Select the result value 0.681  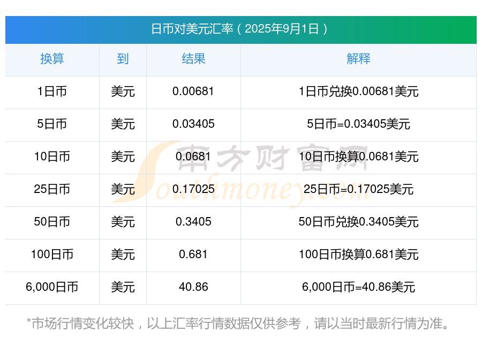click(x=193, y=254)
